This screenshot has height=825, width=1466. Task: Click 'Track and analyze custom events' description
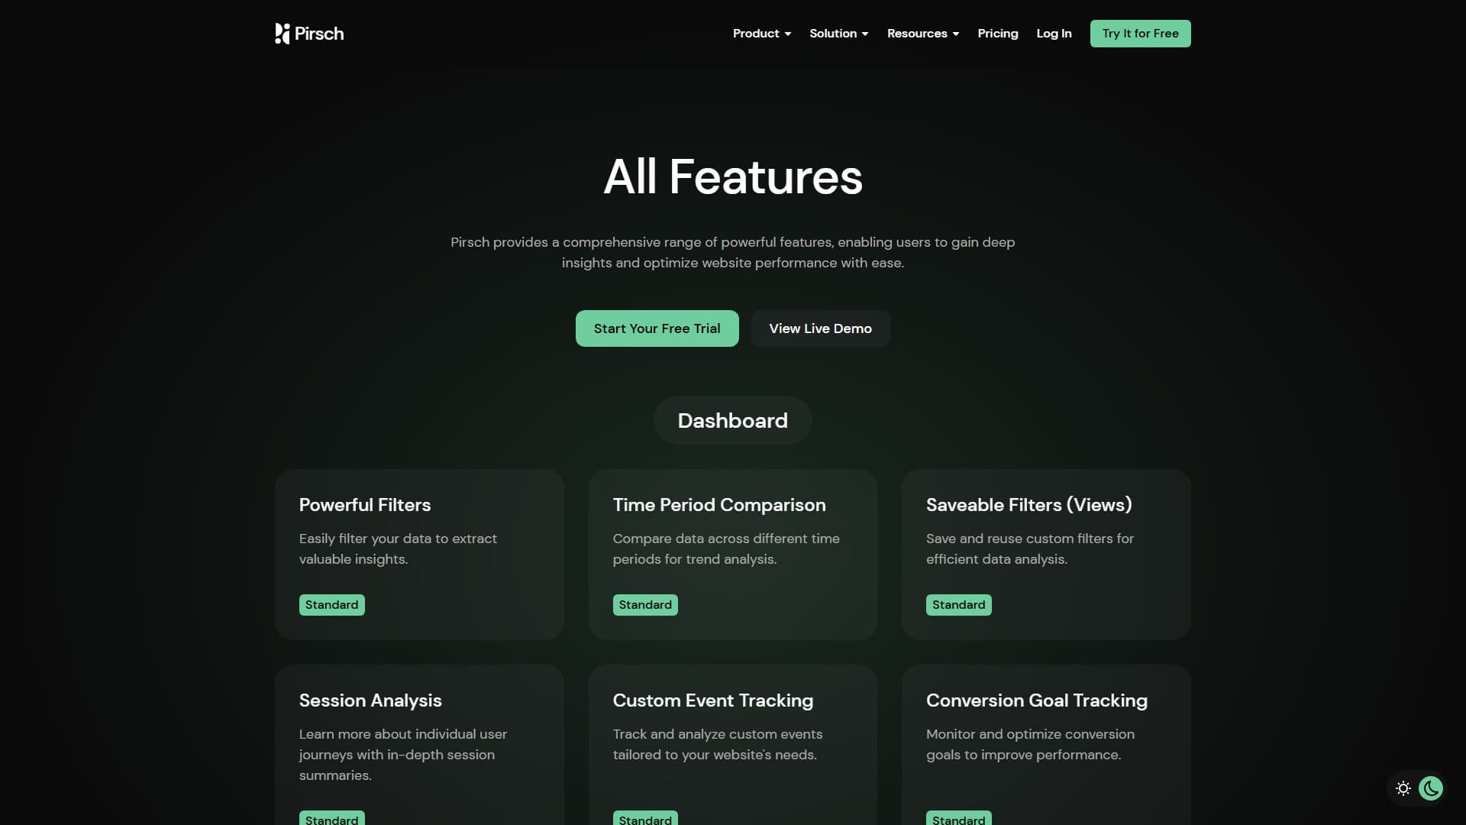[x=718, y=744]
